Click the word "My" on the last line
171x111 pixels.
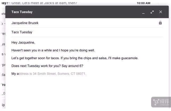[x=14, y=74]
